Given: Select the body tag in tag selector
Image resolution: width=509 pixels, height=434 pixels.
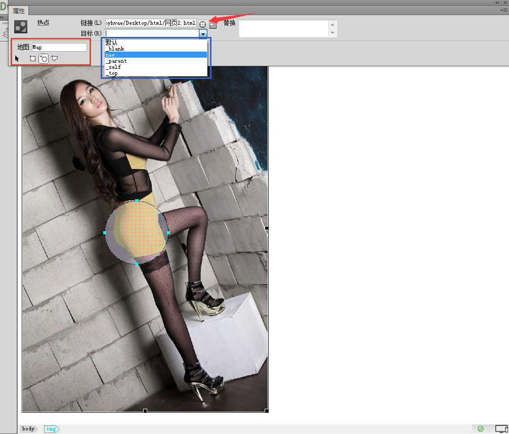Looking at the screenshot, I should [x=29, y=428].
